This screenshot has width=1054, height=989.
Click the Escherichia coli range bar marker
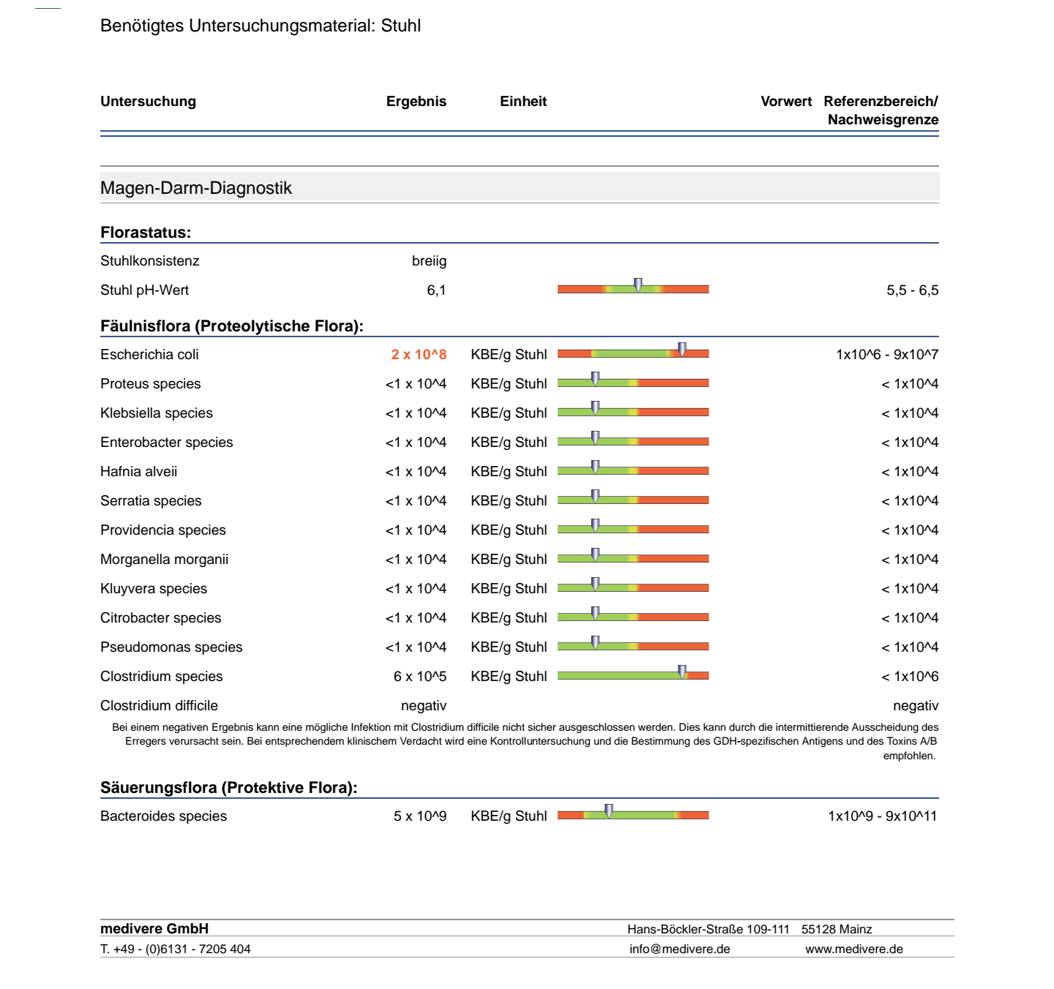tap(682, 350)
